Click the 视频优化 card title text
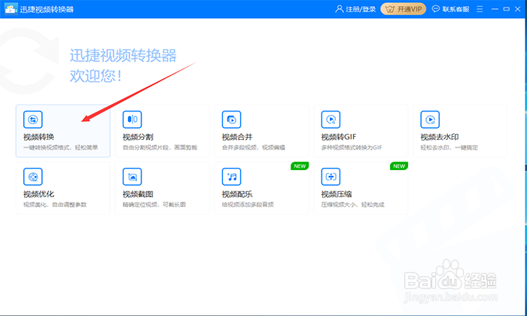The height and width of the screenshot is (316, 527). point(38,194)
